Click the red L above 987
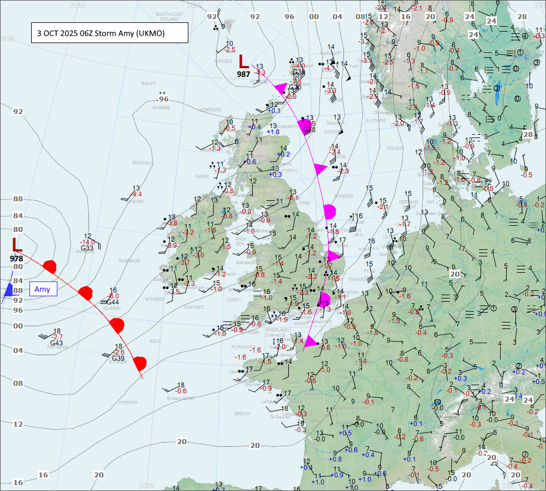546x491 pixels. click(x=244, y=61)
